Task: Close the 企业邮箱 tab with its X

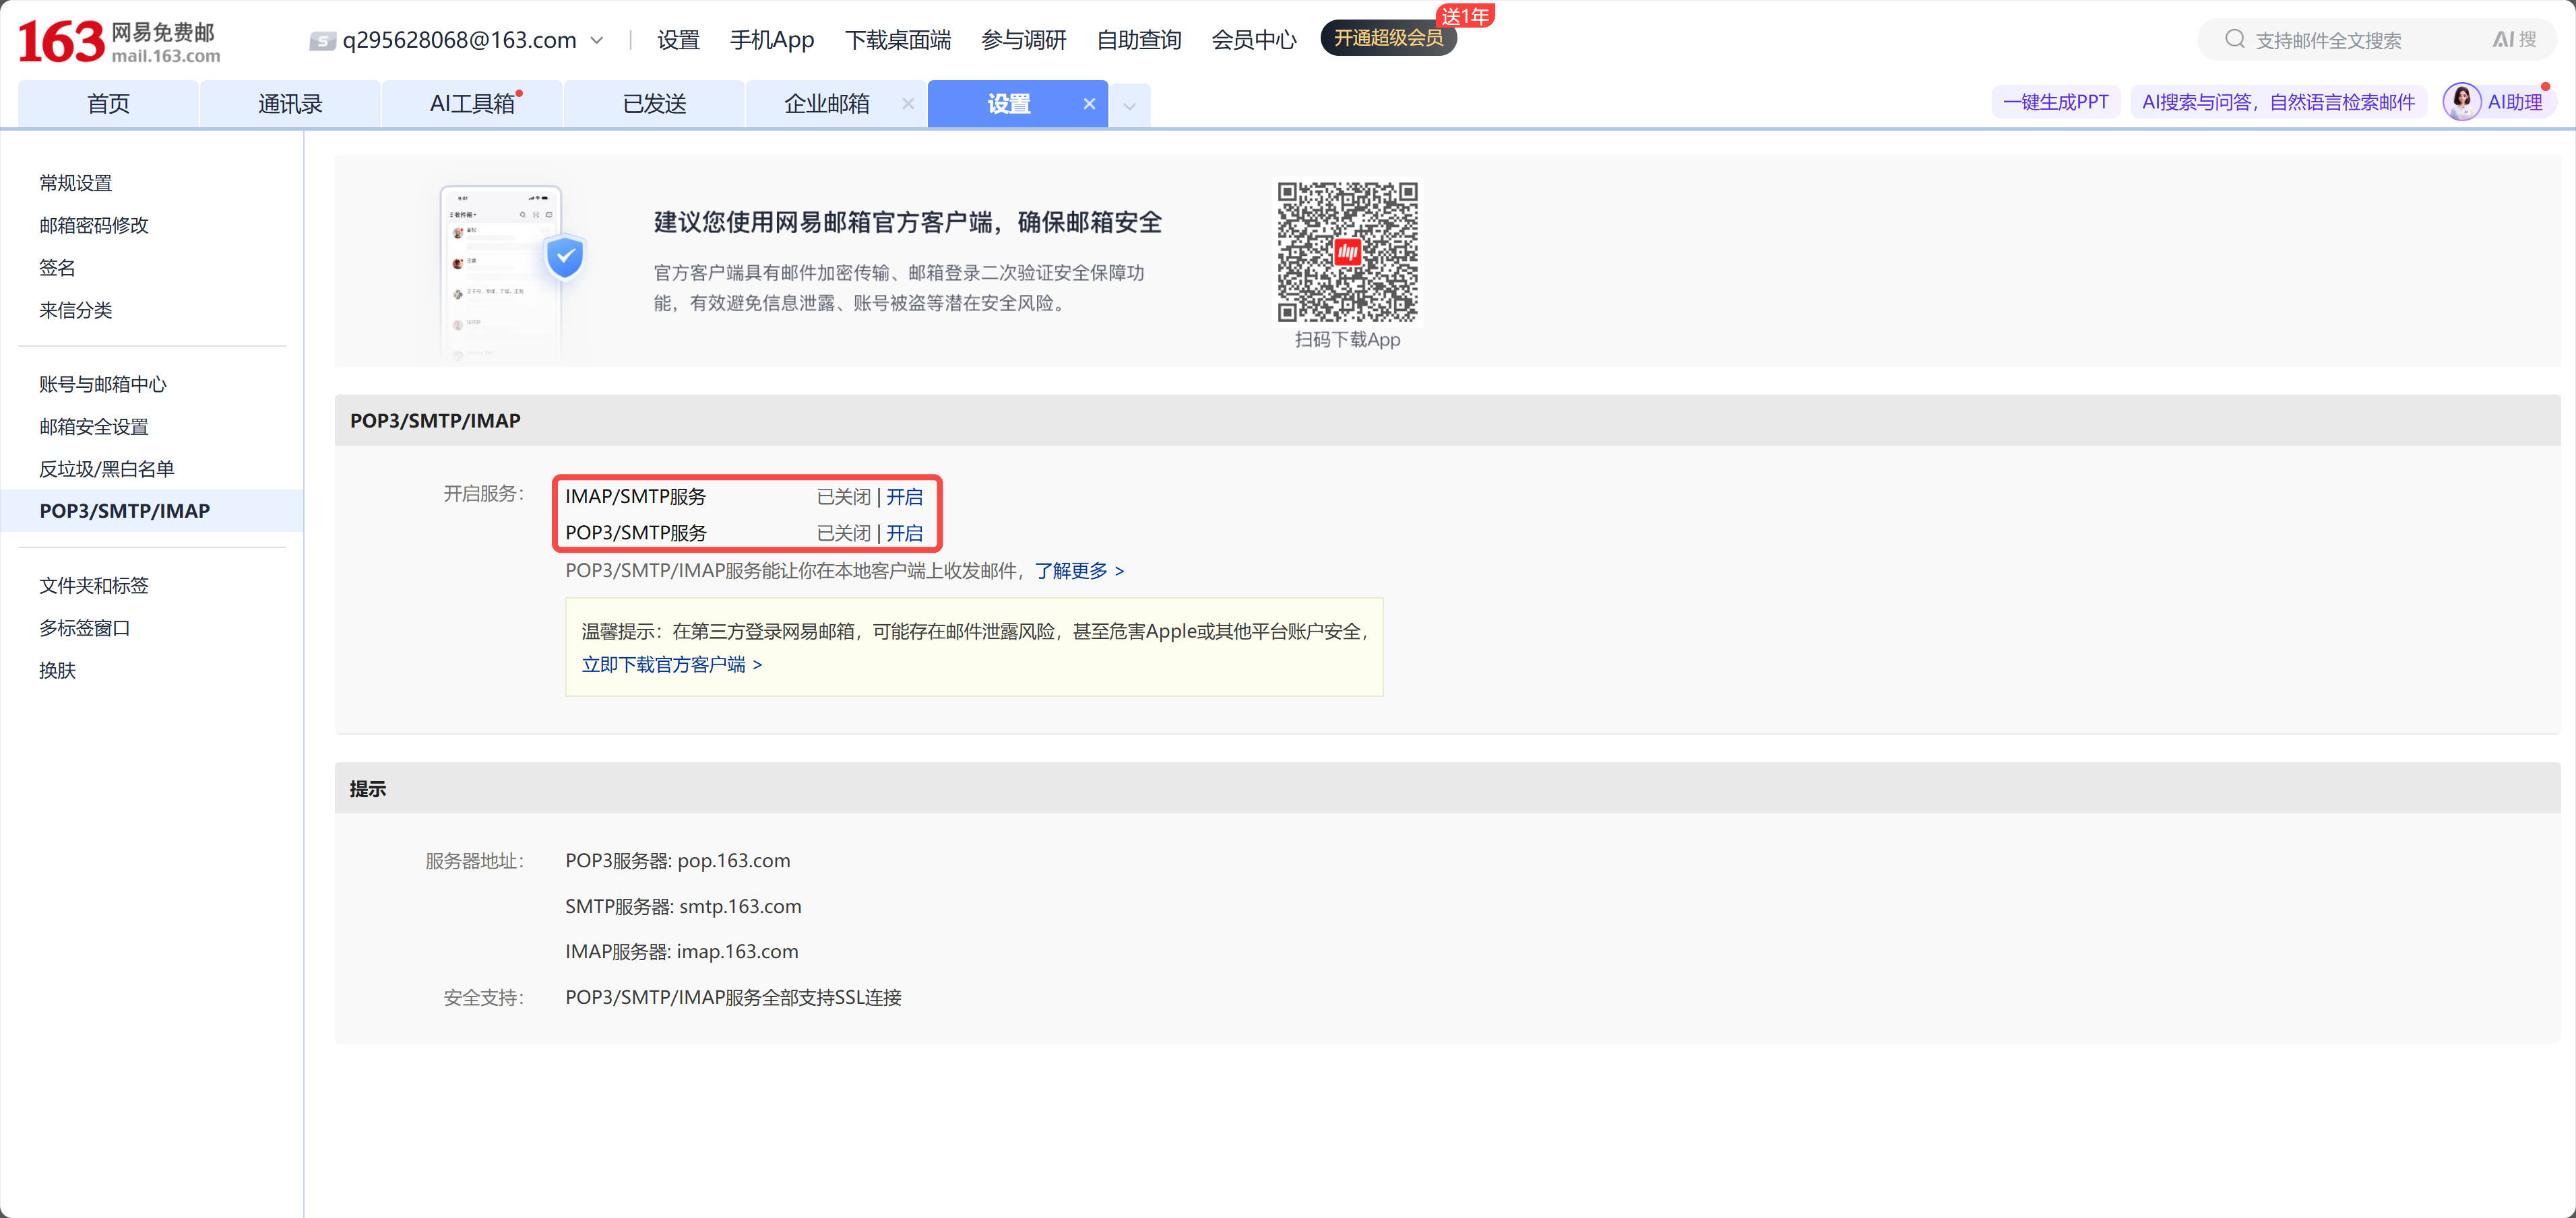Action: point(907,104)
